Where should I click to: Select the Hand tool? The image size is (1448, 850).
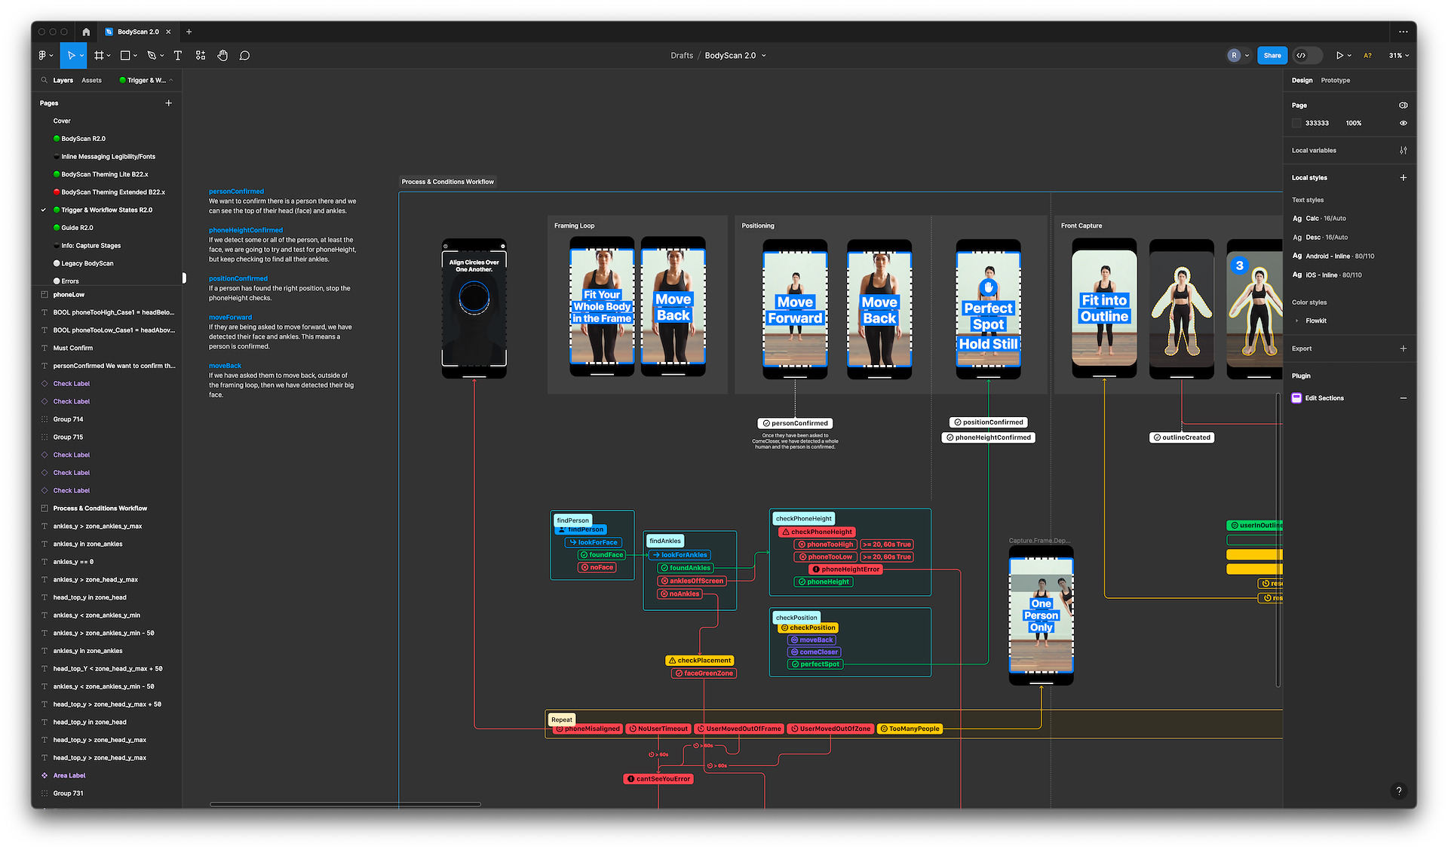click(222, 56)
